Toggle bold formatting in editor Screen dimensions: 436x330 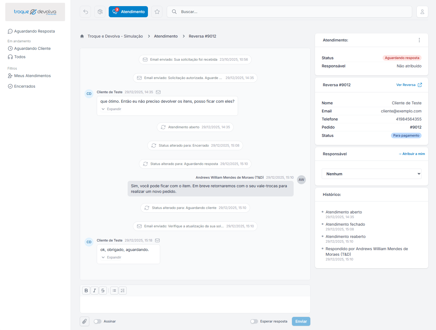(x=86, y=290)
